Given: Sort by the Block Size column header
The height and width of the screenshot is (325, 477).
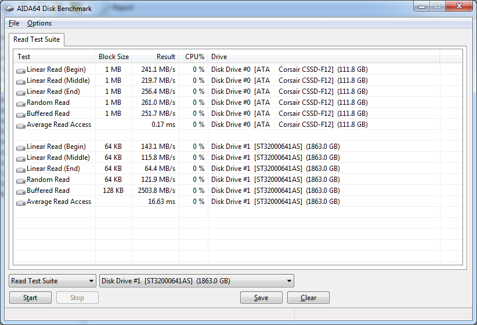Looking at the screenshot, I should point(114,57).
